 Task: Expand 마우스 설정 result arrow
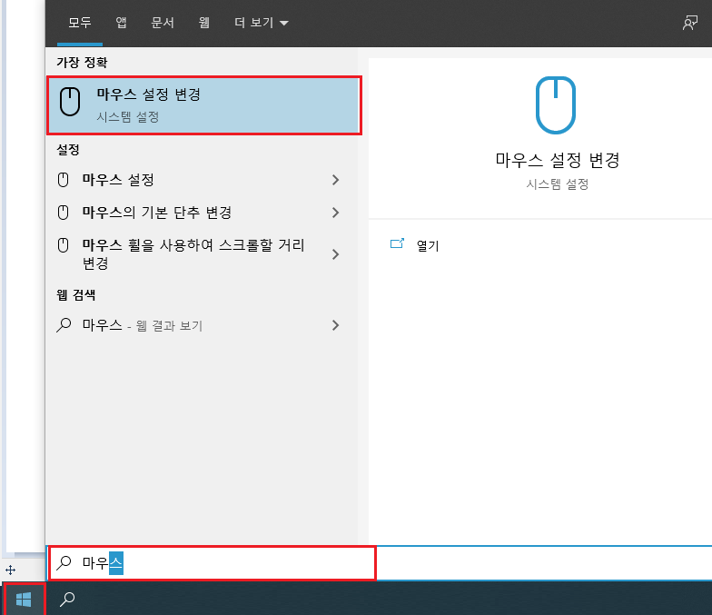(x=336, y=180)
